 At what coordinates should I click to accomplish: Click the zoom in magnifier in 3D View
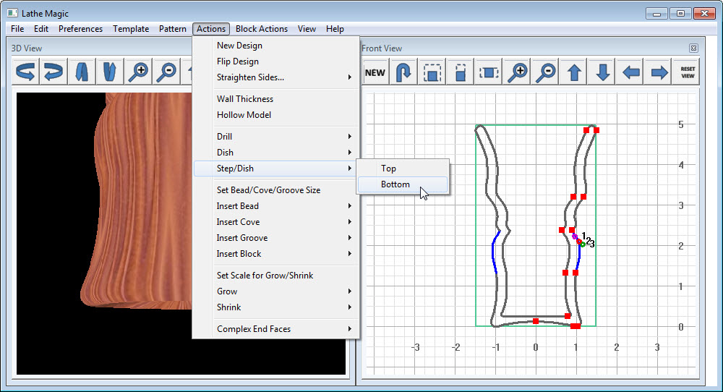point(138,72)
